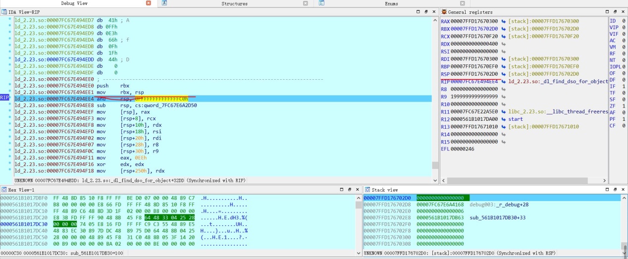Click sub_561B1017DB30+33 in Stack view

(498, 217)
